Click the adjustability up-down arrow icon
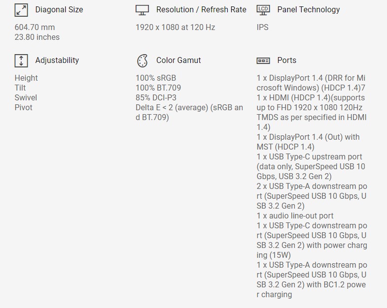Image resolution: width=387 pixels, height=308 pixels. click(x=21, y=61)
